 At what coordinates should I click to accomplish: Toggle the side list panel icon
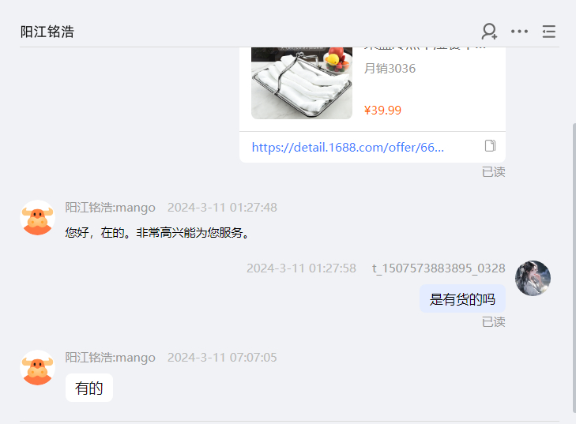[x=549, y=32]
